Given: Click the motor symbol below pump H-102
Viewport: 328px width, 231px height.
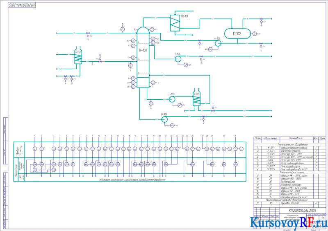Looking at the screenshot, I should tap(172, 125).
